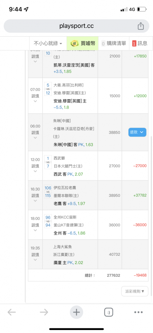Tap the Safari share icon
Image resolution: width=153 pixels, height=333 pixels.
click(141, 26)
